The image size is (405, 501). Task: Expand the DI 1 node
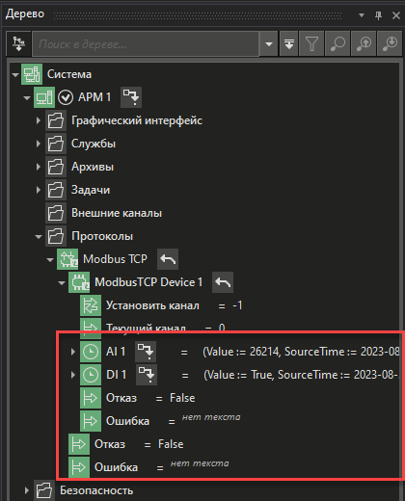point(73,375)
